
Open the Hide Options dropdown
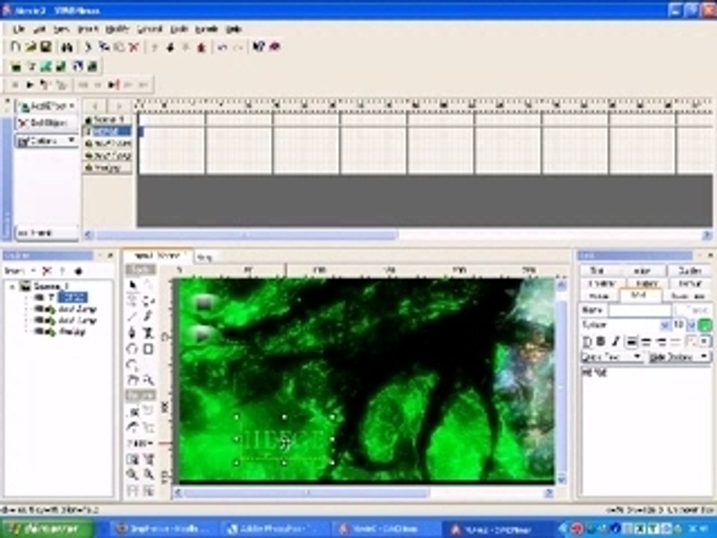pos(679,356)
